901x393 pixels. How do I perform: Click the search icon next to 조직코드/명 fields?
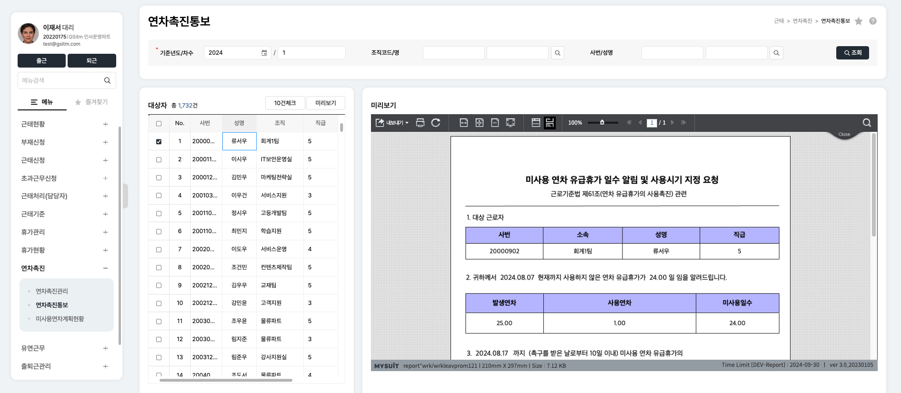(x=558, y=53)
